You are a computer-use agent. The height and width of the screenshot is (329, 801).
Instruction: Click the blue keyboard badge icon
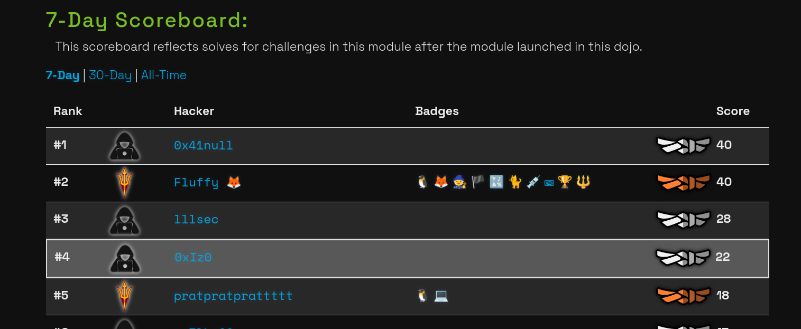click(x=549, y=183)
